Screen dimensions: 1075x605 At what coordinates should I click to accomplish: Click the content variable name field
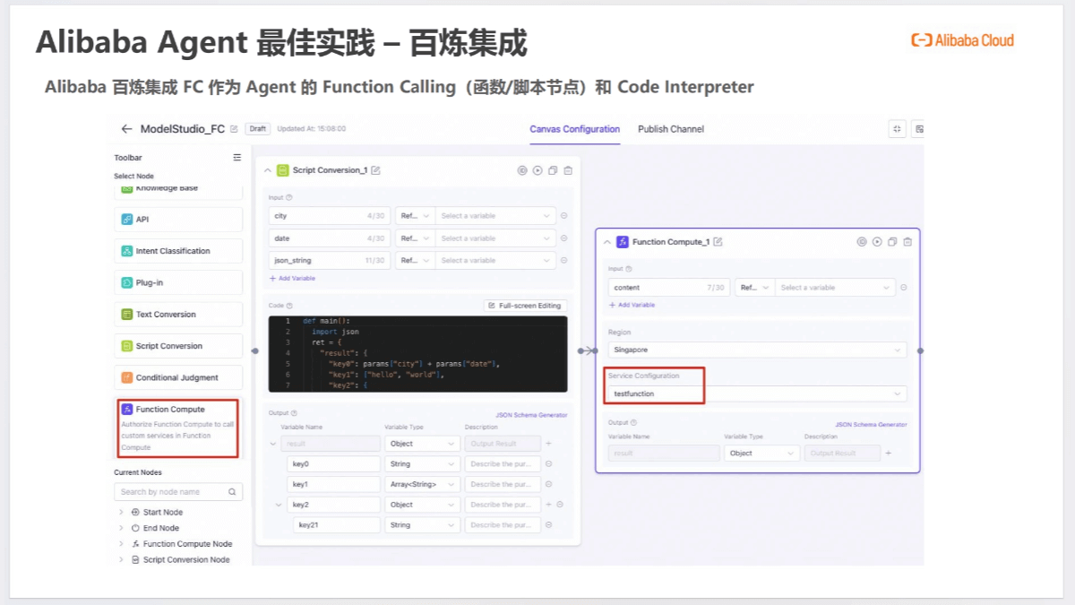(x=669, y=288)
